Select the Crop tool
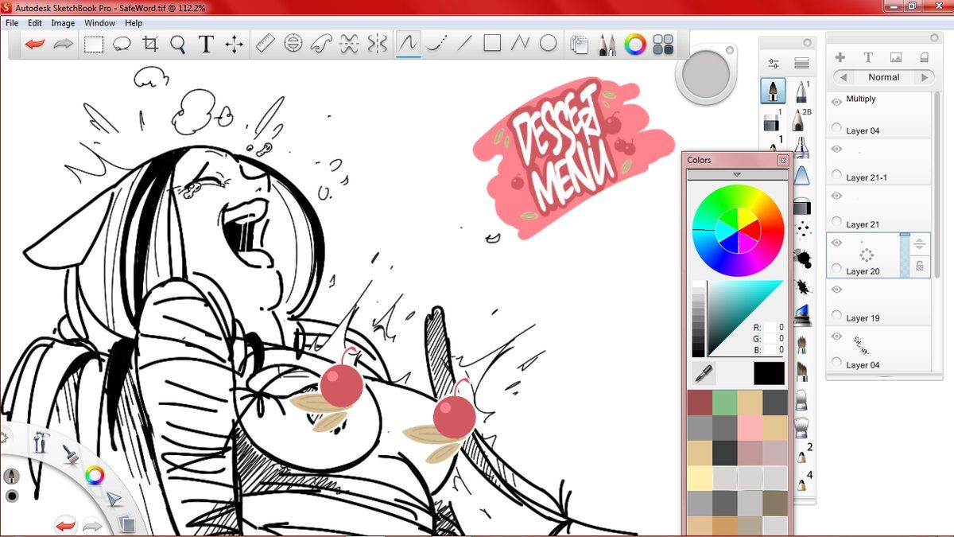Viewport: 954px width, 537px height. point(150,44)
